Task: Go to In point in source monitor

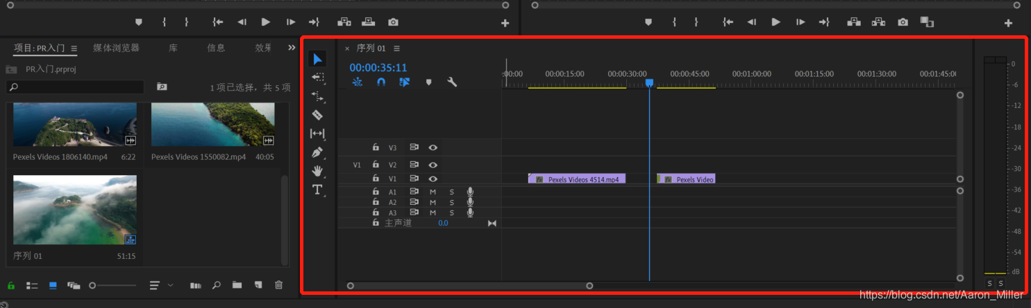Action: tap(217, 22)
